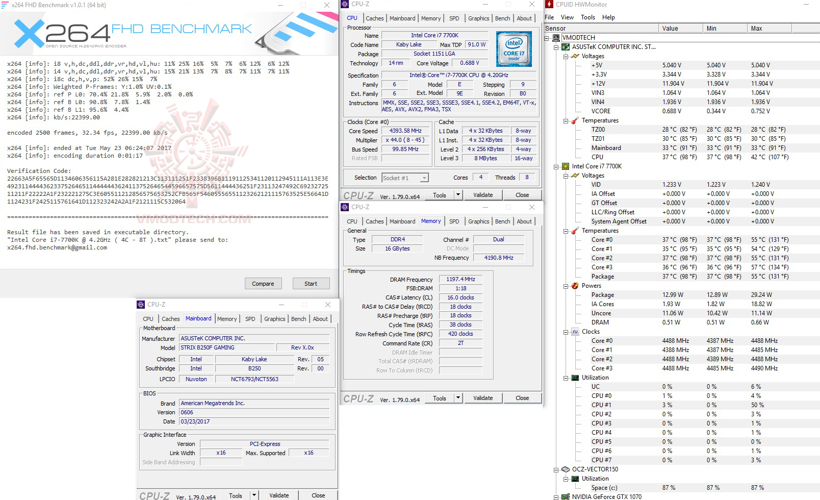The width and height of the screenshot is (820, 500).
Task: Collapse the Powers section
Action: (566, 286)
